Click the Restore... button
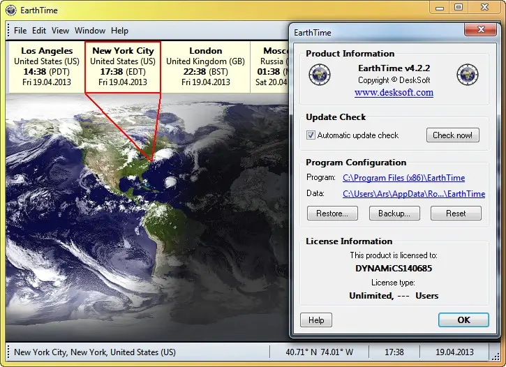Screen dimensions: 506x367 click(x=332, y=214)
